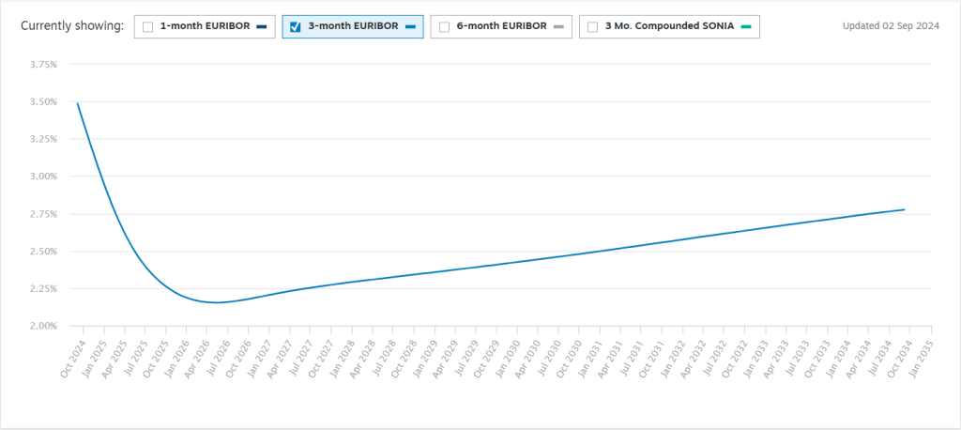Click the curve's starting point at 3.50%
This screenshot has width=961, height=430.
[78, 103]
